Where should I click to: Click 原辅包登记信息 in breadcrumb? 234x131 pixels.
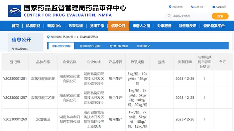[89, 37]
